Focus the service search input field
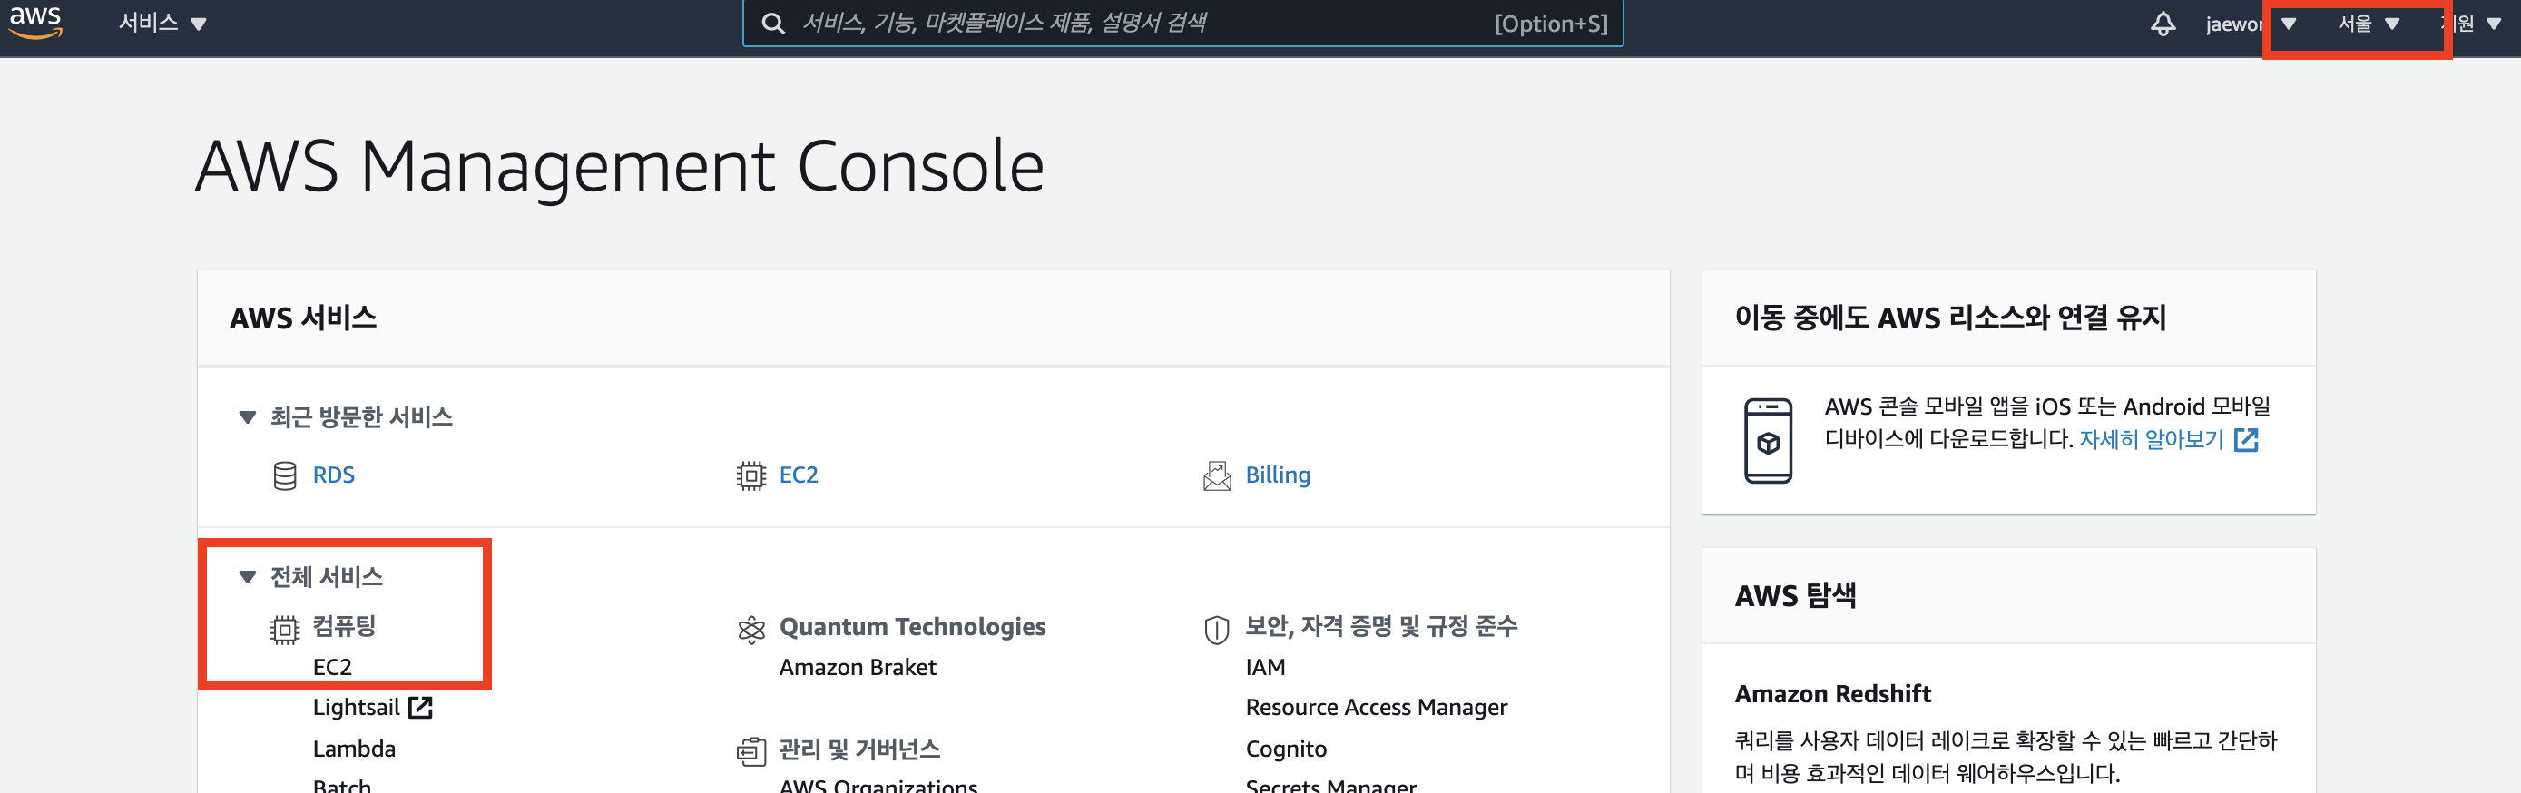This screenshot has height=793, width=2521. click(1182, 24)
